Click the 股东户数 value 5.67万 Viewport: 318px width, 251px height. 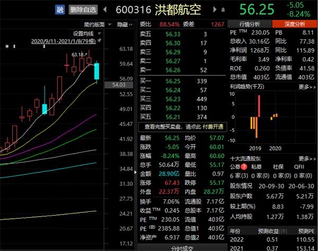click(x=275, y=196)
